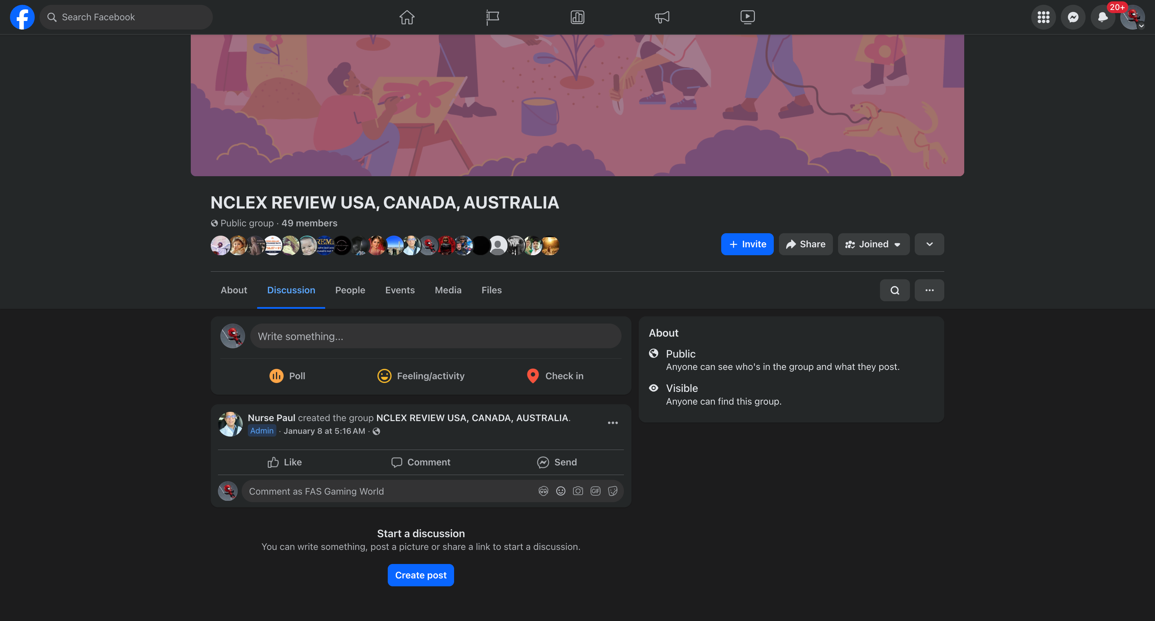Open the People tab
The image size is (1155, 621).
(350, 290)
